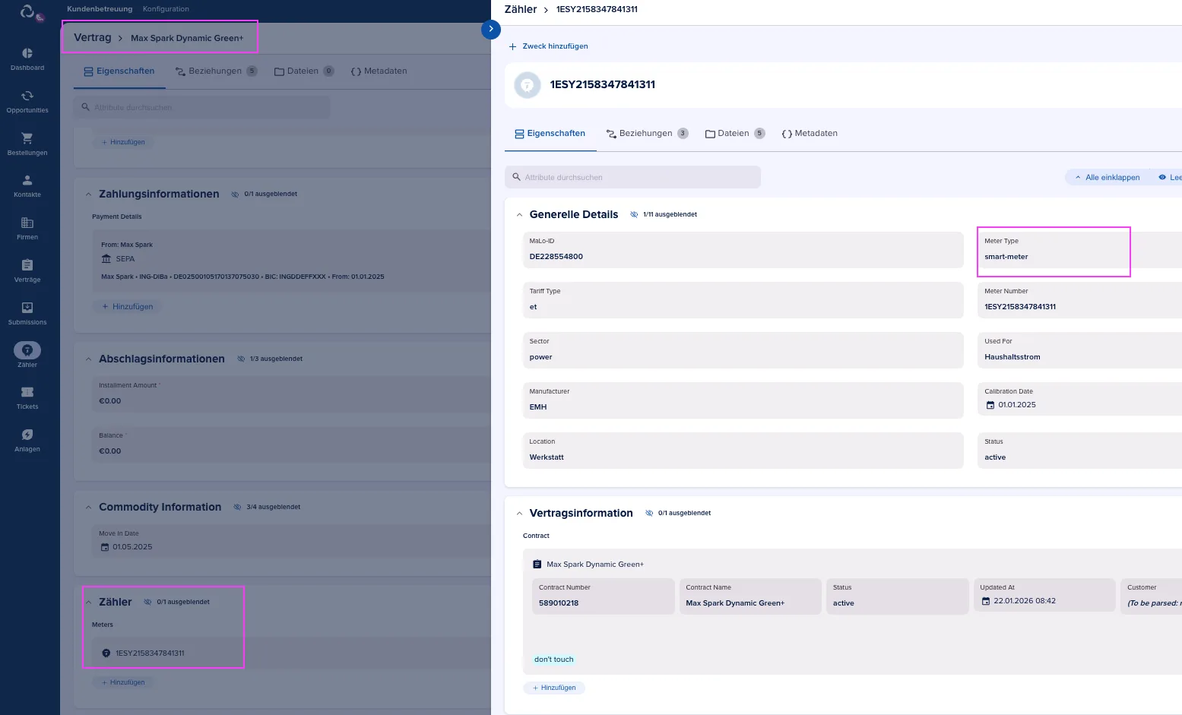Open Dateien tab on the contract page
Viewport: 1182px width, 715px height.
(304, 71)
